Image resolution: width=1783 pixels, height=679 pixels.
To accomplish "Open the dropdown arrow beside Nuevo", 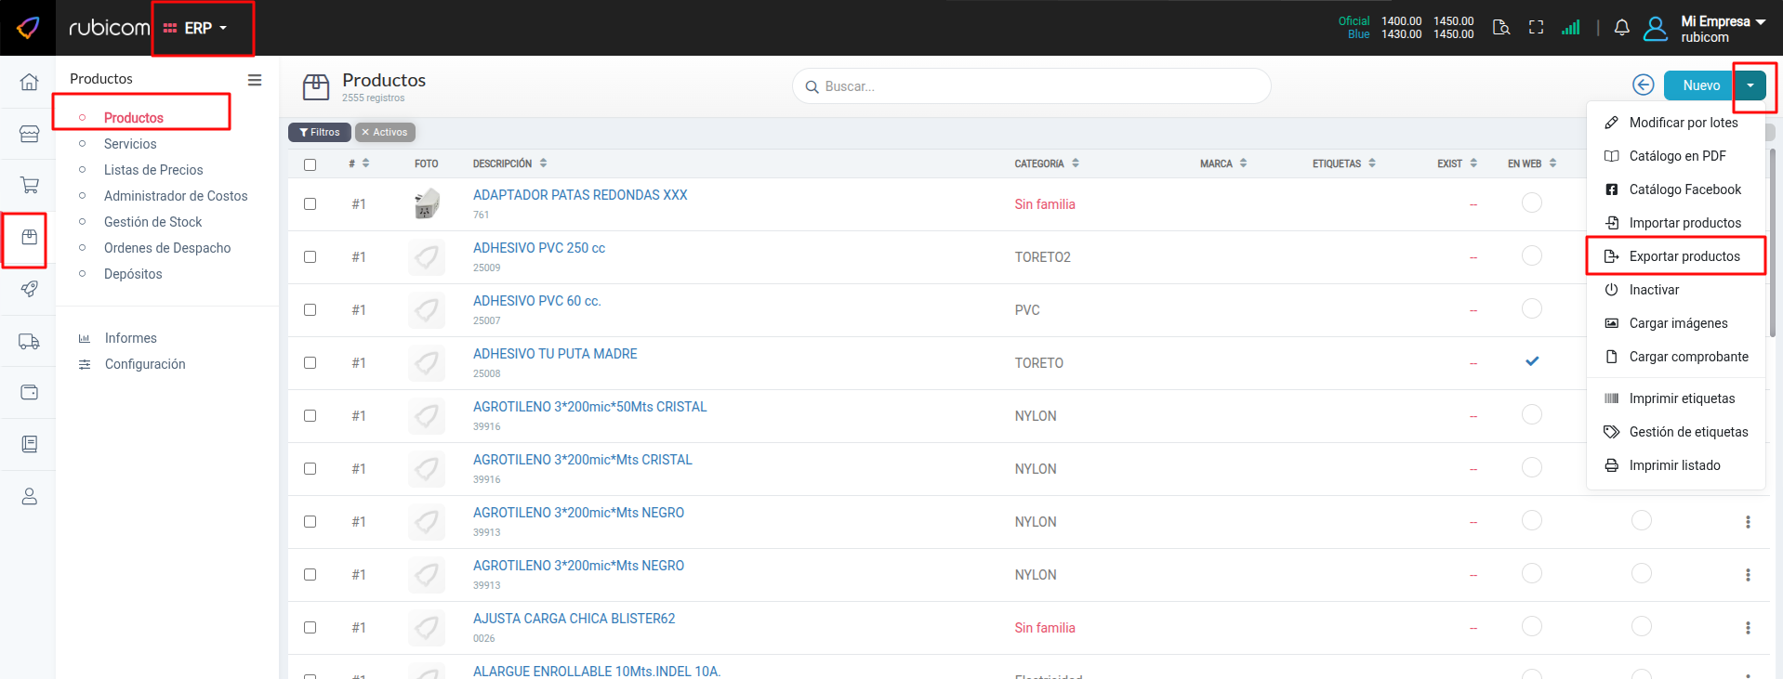I will [1750, 85].
